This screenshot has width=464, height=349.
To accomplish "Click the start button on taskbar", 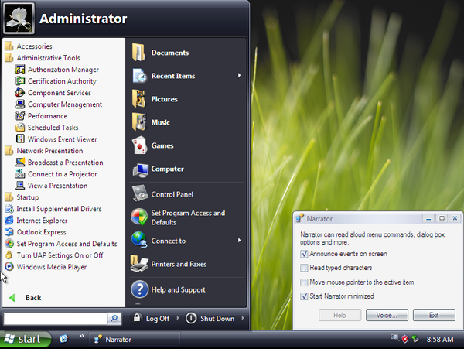I will click(26, 339).
